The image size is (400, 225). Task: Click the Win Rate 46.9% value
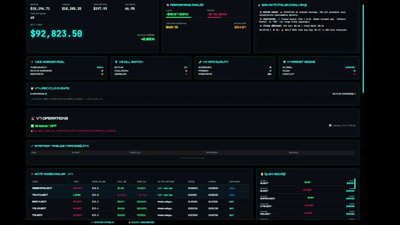pyautogui.click(x=130, y=9)
